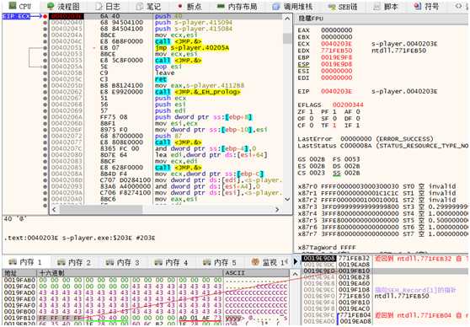Switch to the CPU tab

pyautogui.click(x=19, y=6)
